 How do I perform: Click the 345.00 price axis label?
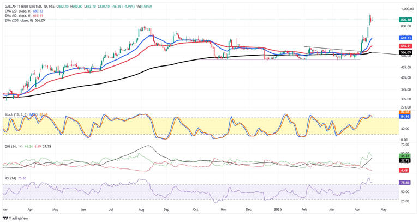(406, 90)
